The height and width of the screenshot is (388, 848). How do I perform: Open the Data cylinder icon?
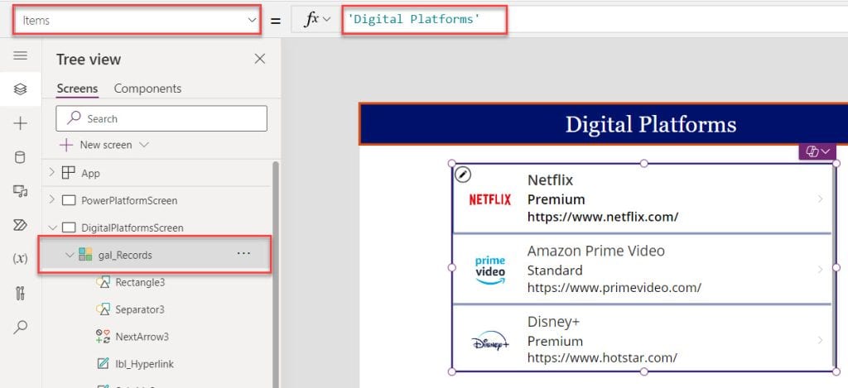point(20,157)
